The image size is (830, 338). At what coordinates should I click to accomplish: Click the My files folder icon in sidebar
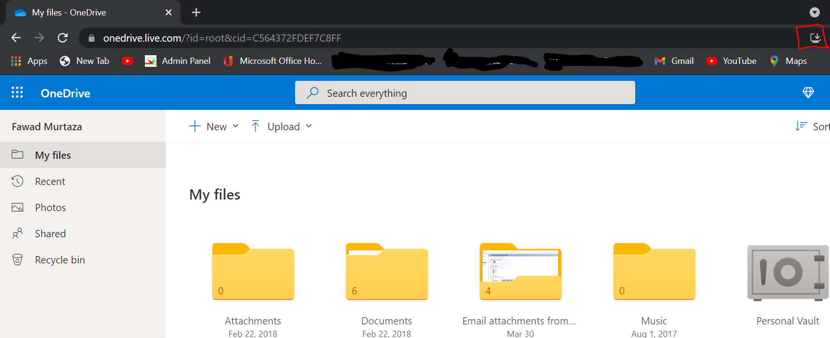tap(17, 154)
